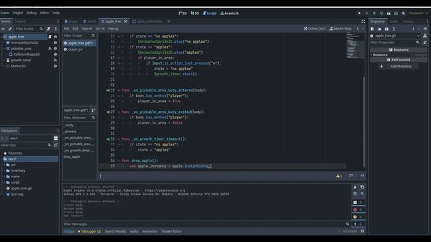This screenshot has width=431, height=242.
Task: Toggle FileSystem split view icon
Action: (x=56, y=138)
